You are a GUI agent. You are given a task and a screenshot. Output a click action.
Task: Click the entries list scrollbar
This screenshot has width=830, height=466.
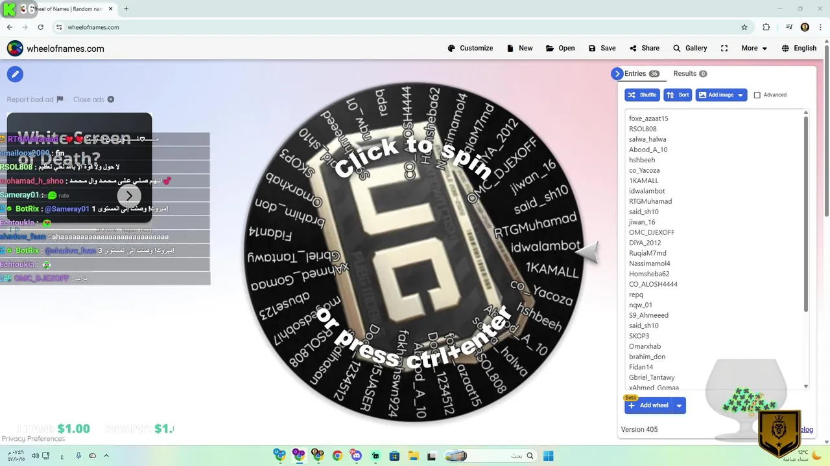806,214
